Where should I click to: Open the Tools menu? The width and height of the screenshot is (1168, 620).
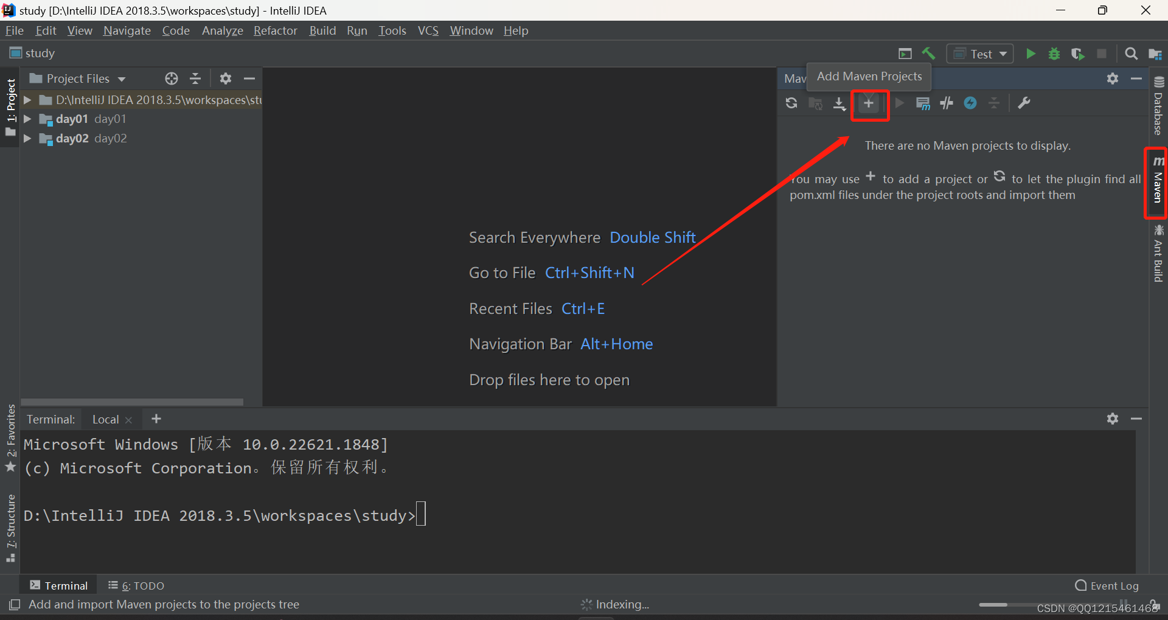point(392,30)
